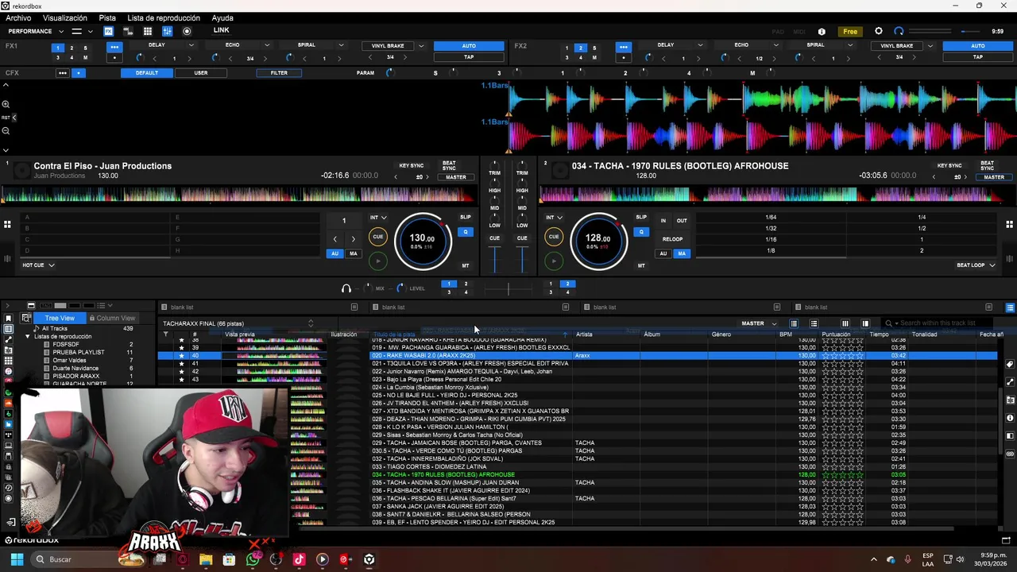Open the Pista menu

pos(107,17)
